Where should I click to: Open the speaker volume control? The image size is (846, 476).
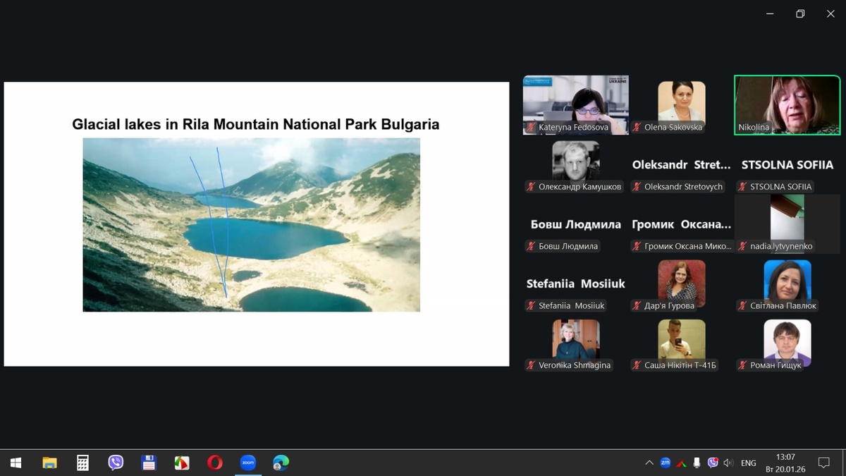[x=728, y=463]
